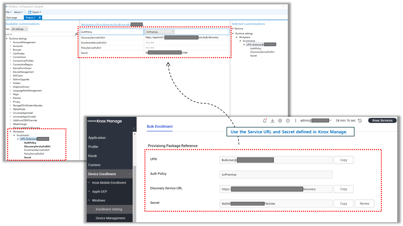Copy the Discovery Service URL
This screenshot has width=403, height=226.
click(x=344, y=189)
